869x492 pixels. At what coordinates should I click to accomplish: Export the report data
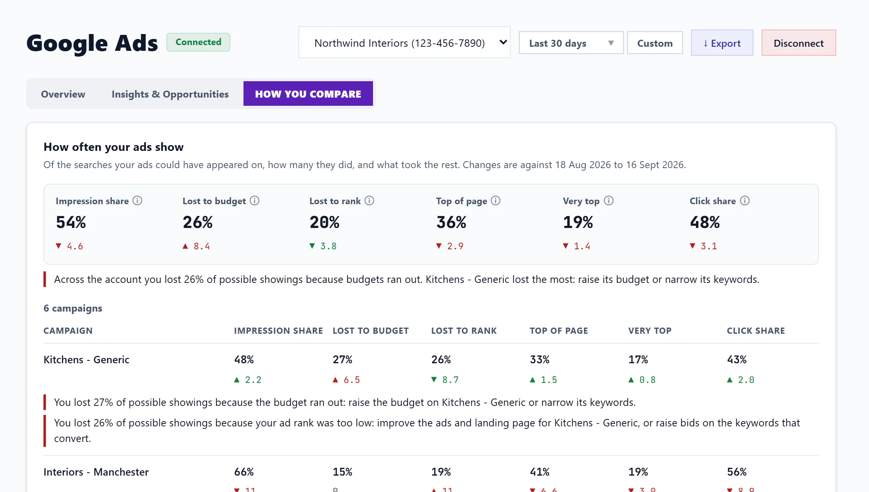pyautogui.click(x=722, y=43)
